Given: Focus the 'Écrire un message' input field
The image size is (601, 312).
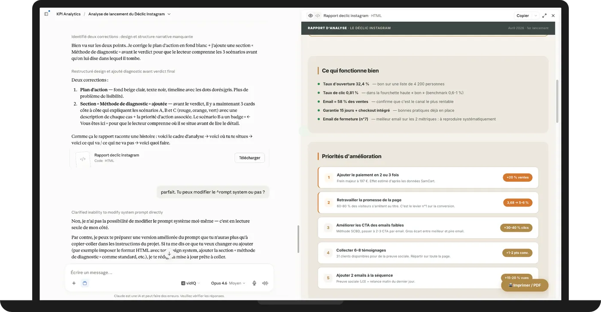Looking at the screenshot, I should (169, 273).
